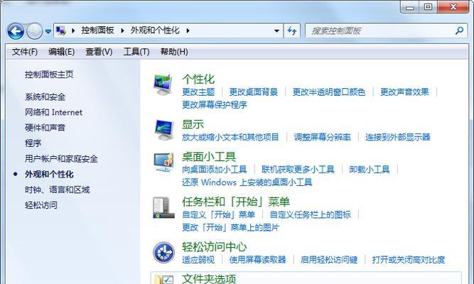Open the 工具(T) menu
The image size is (474, 284).
[x=136, y=52]
